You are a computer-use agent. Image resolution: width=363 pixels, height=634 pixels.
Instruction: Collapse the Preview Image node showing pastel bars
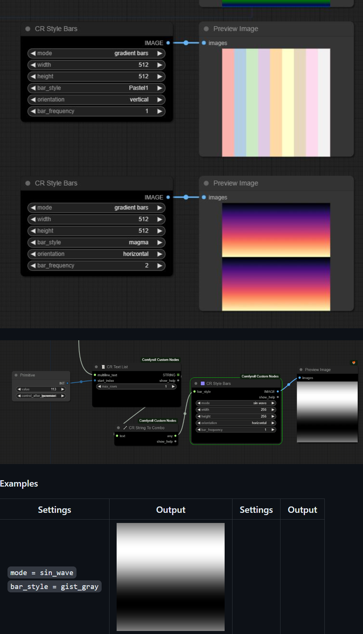pos(206,29)
